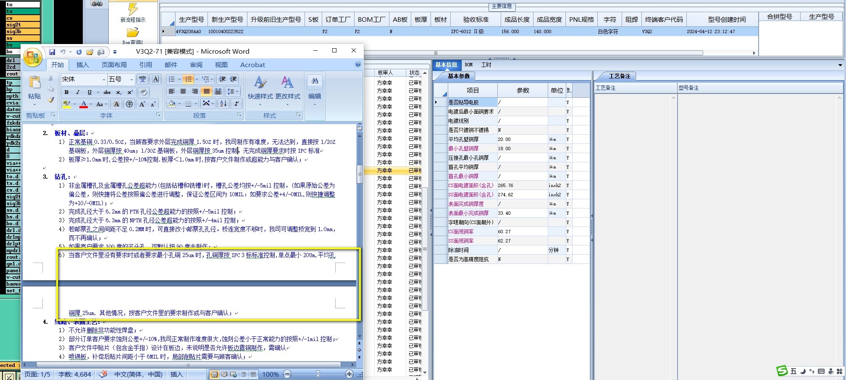Switch to the 审阅 ribbon tab
846x380 pixels.
[196, 65]
